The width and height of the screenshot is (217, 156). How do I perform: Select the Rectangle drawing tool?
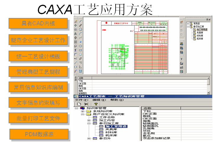tap(80, 50)
